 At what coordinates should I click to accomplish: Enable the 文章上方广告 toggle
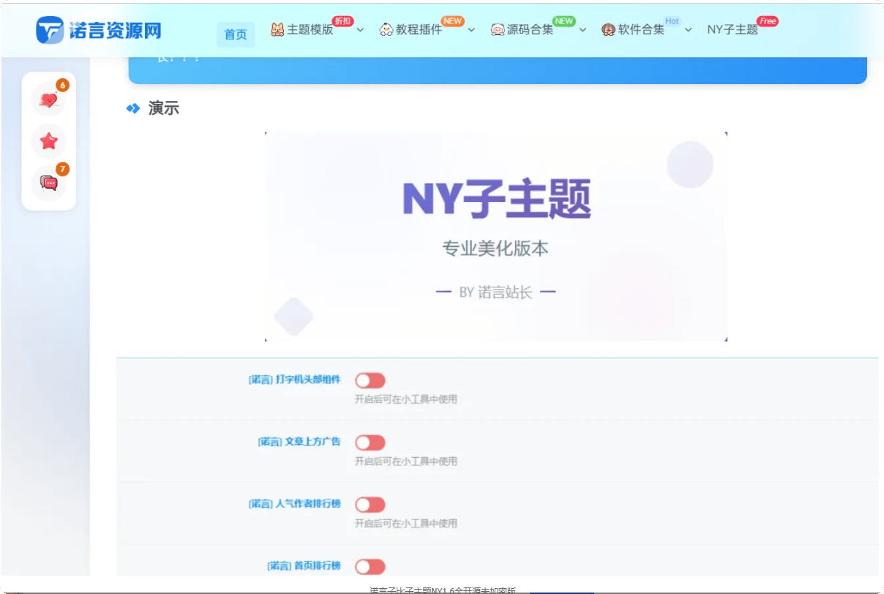click(x=370, y=443)
